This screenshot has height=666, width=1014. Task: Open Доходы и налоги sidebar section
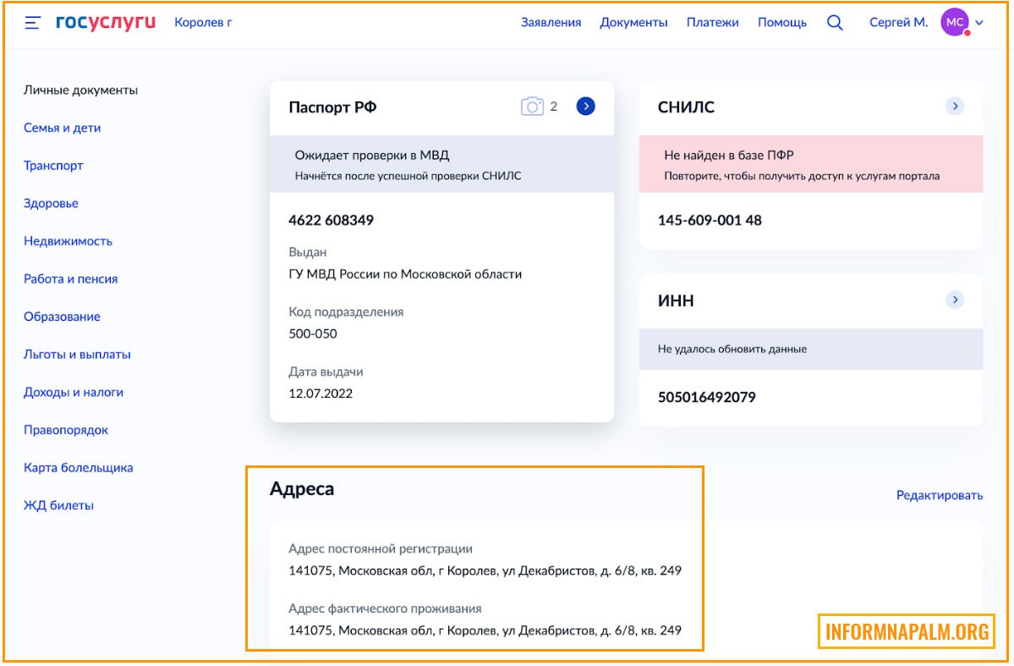pyautogui.click(x=74, y=393)
